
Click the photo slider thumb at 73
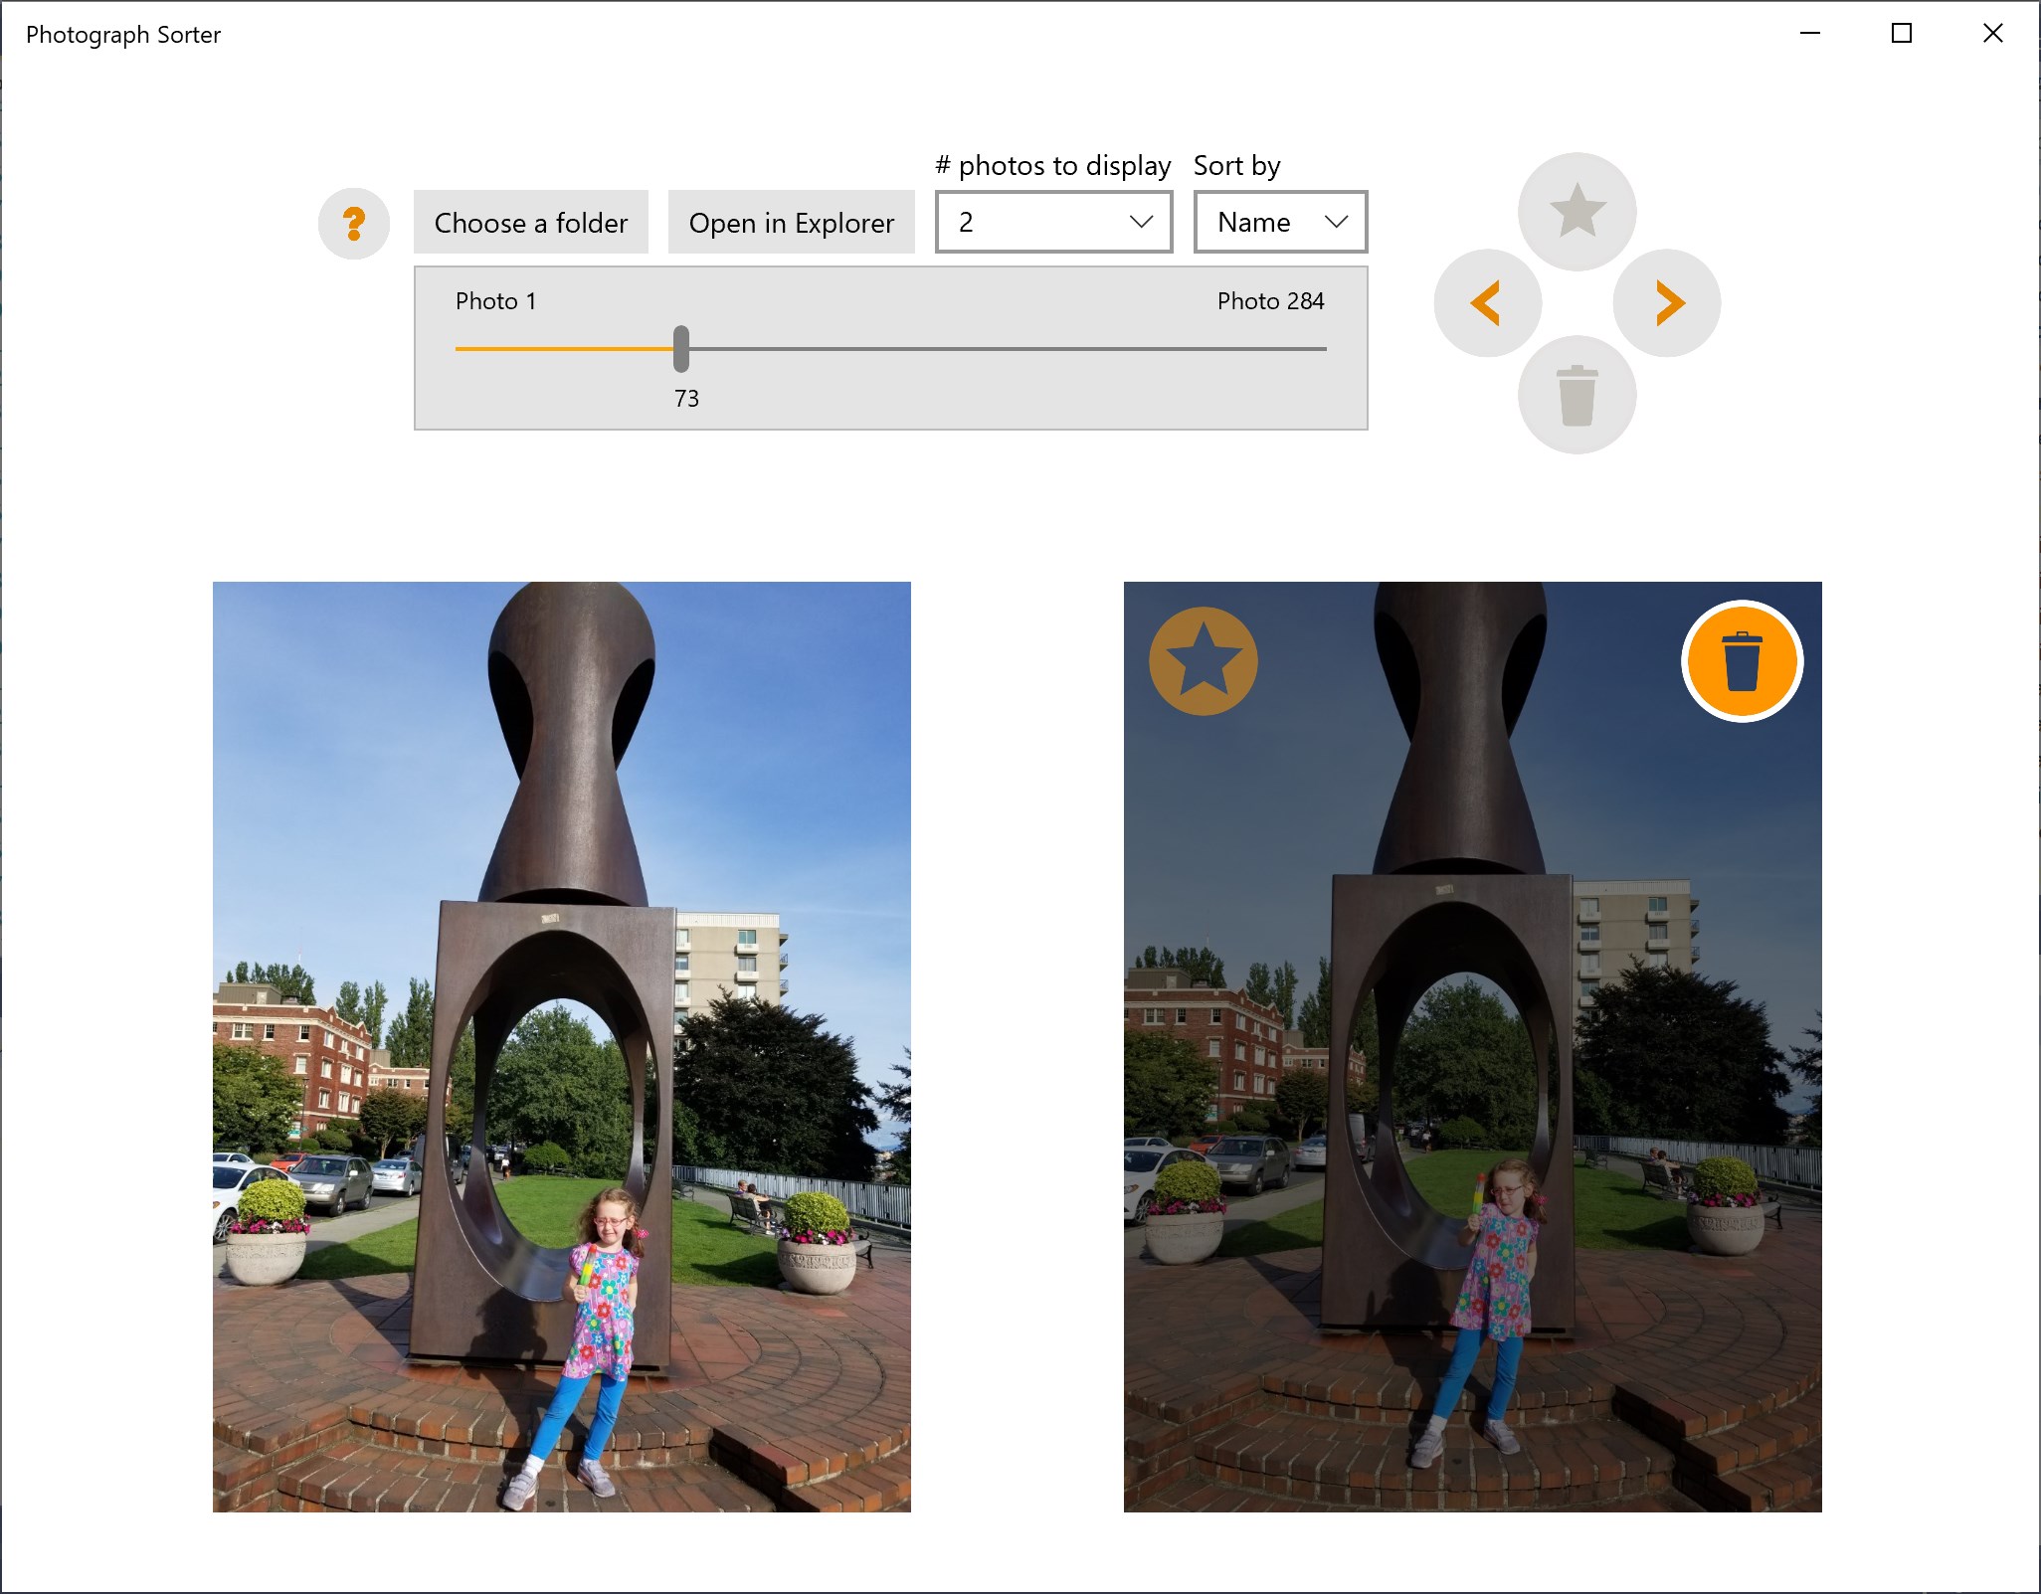[681, 349]
